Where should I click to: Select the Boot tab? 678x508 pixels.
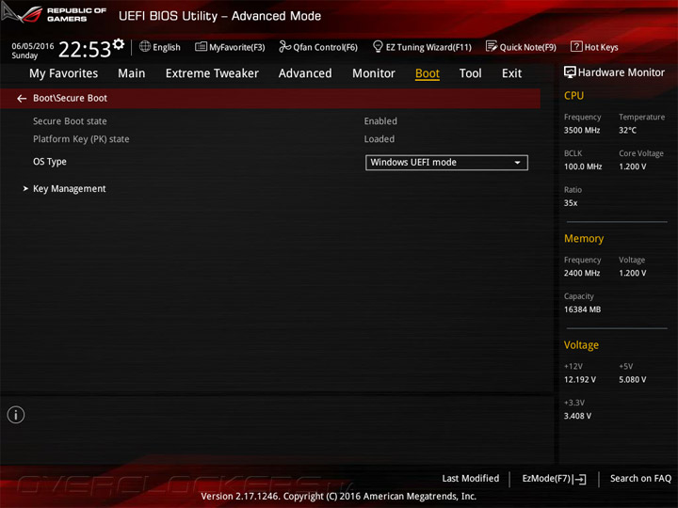[x=428, y=73]
